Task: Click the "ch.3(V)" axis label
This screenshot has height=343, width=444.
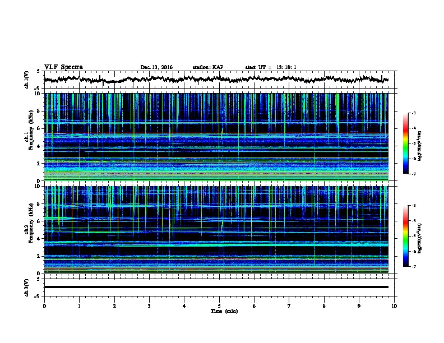Action: click(x=27, y=288)
